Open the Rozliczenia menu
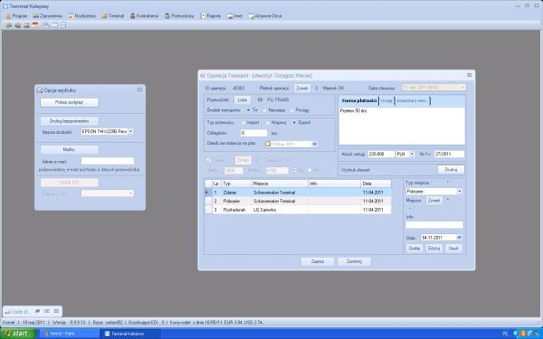This screenshot has height=339, width=543. (x=81, y=16)
